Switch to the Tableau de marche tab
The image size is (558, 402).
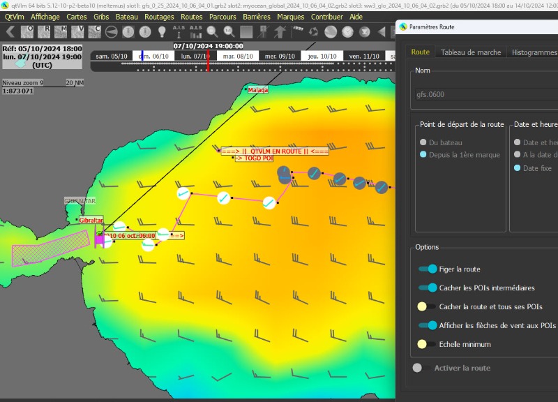tap(471, 52)
